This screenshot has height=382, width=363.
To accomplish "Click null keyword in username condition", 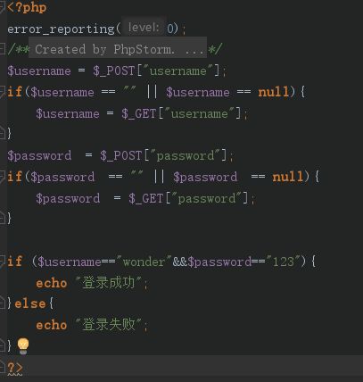I will (x=274, y=92).
